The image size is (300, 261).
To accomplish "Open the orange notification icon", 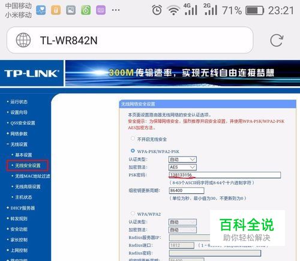I will point(56,10).
